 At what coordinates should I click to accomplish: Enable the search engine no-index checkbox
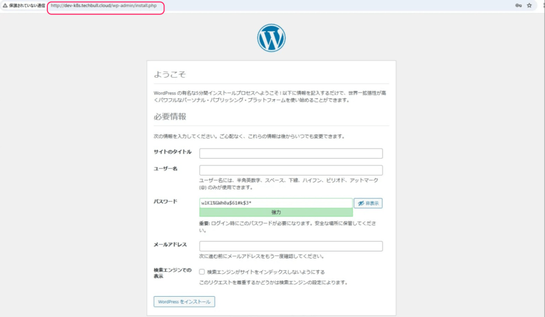[202, 272]
